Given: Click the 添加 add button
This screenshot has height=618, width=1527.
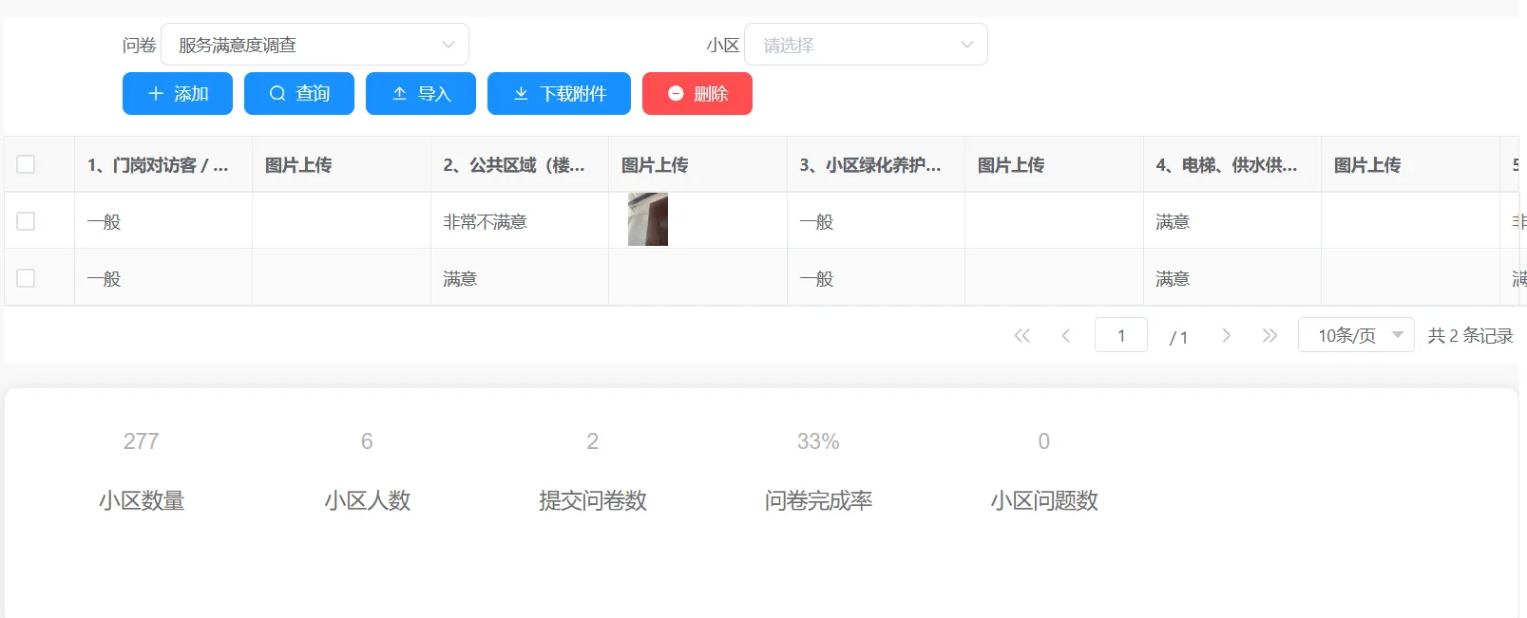Looking at the screenshot, I should pyautogui.click(x=177, y=94).
